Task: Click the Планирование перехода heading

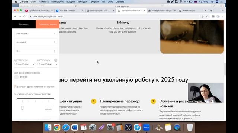Action: (120, 101)
